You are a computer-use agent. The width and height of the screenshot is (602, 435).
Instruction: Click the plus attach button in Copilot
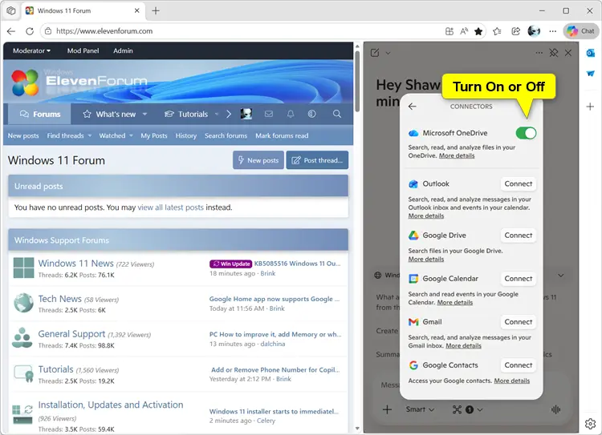coord(387,409)
